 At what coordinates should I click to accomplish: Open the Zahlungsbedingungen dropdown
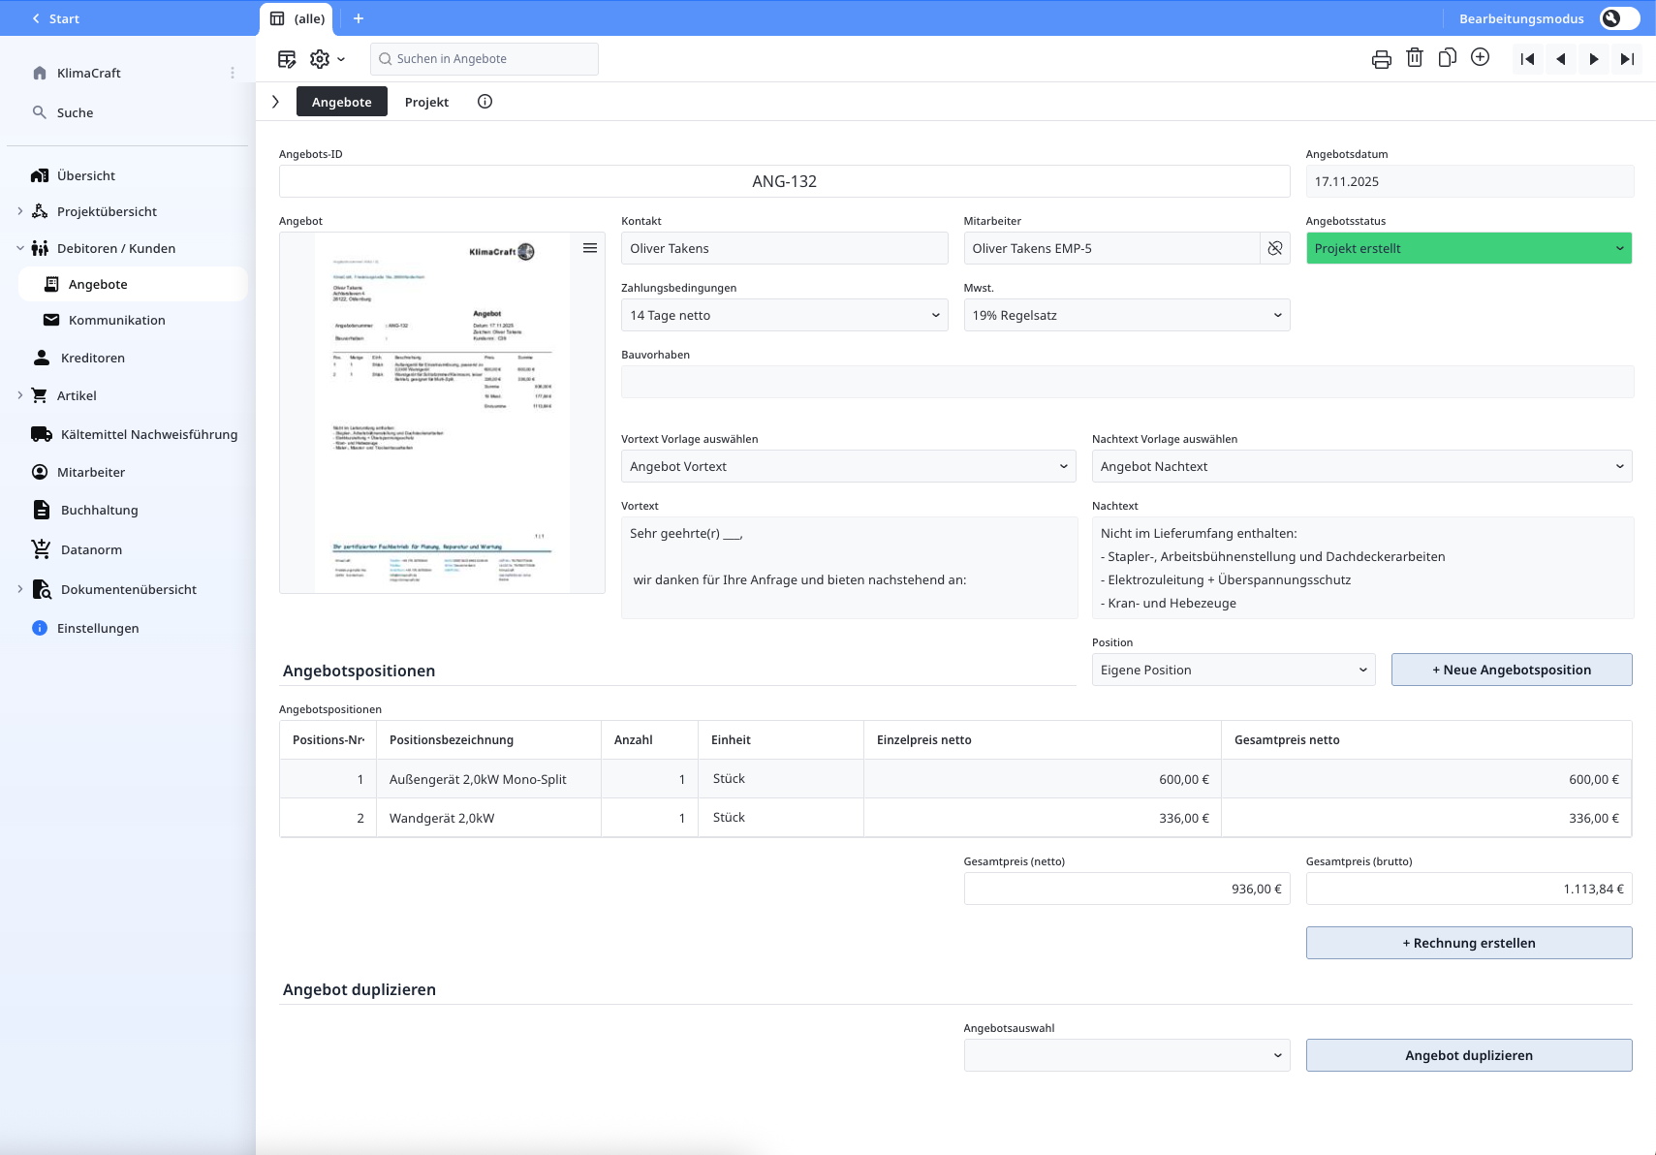tap(784, 315)
